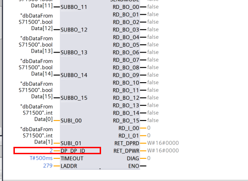Screen dimensions: 248x181
Task: Click the RD_BO_12 output label
Action: click(x=126, y=98)
